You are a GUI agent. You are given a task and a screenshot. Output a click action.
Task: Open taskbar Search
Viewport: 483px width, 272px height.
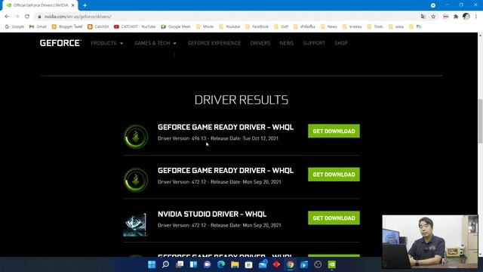click(x=165, y=264)
